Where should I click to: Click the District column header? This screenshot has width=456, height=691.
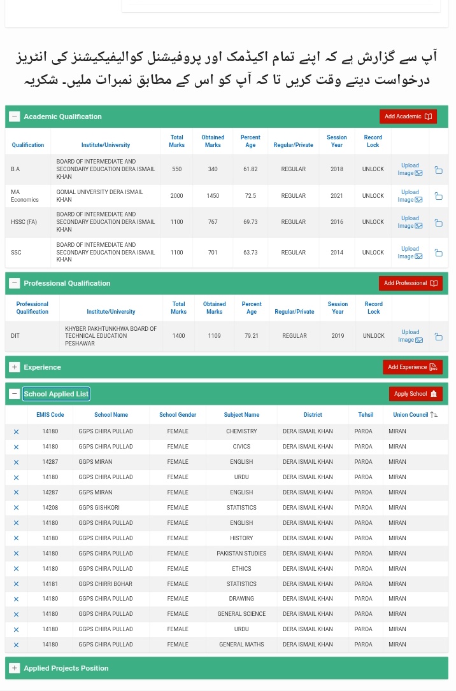[313, 415]
